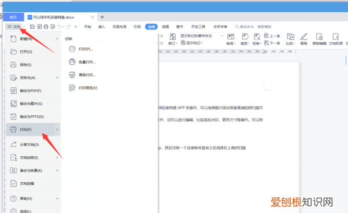Click the 打开 folder icon

(x=13, y=52)
